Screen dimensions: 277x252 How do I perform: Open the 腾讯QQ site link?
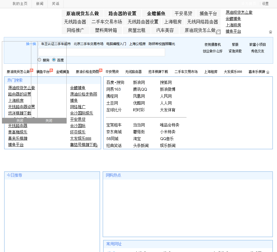coord(140,89)
